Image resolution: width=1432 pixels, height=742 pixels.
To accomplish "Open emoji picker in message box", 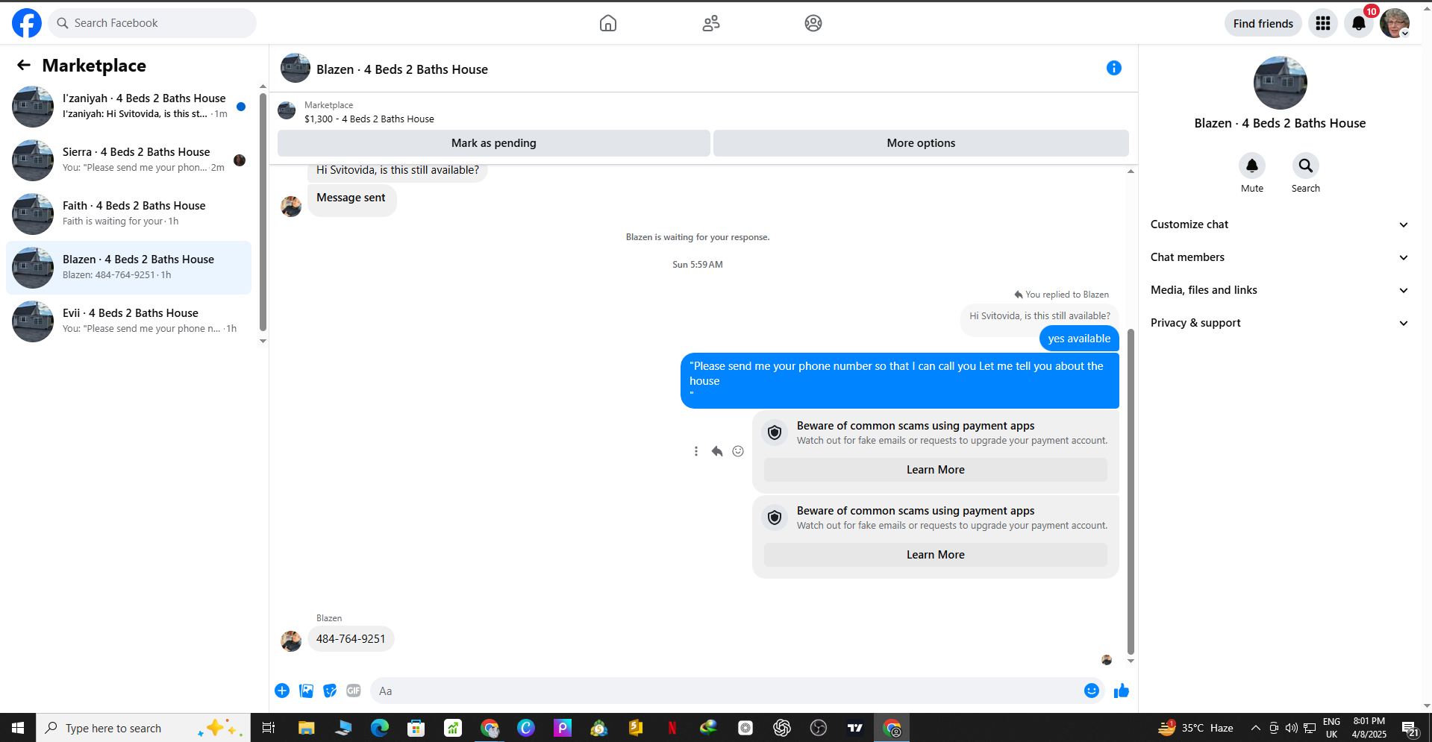I will click(1092, 691).
